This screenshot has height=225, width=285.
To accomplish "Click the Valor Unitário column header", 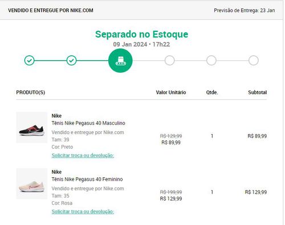I will click(x=171, y=93).
